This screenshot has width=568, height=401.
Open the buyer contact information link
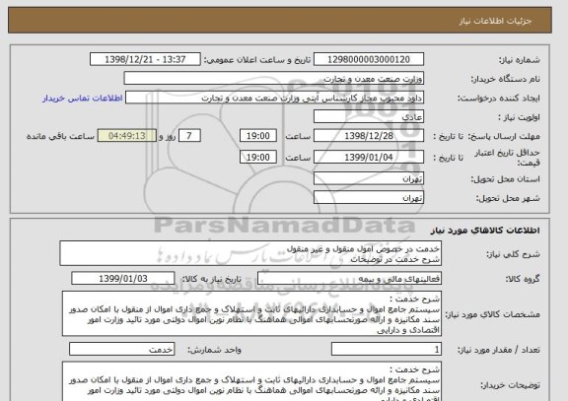pyautogui.click(x=83, y=99)
